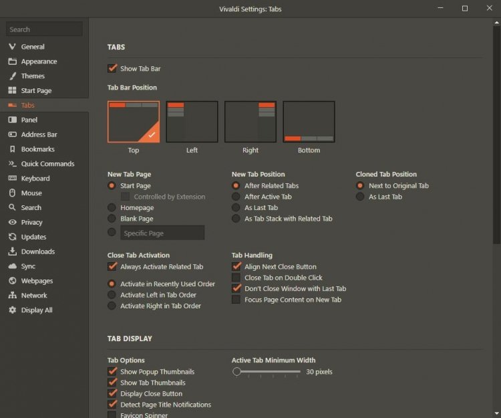This screenshot has height=418, width=501.
Task: Toggle Show Popup Thumbnails checkbox
Action: click(112, 371)
